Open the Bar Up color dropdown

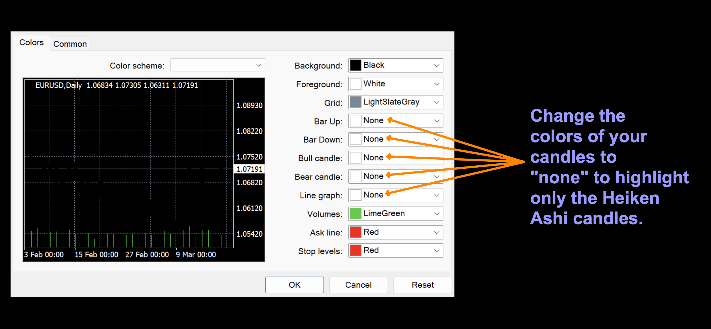click(437, 121)
